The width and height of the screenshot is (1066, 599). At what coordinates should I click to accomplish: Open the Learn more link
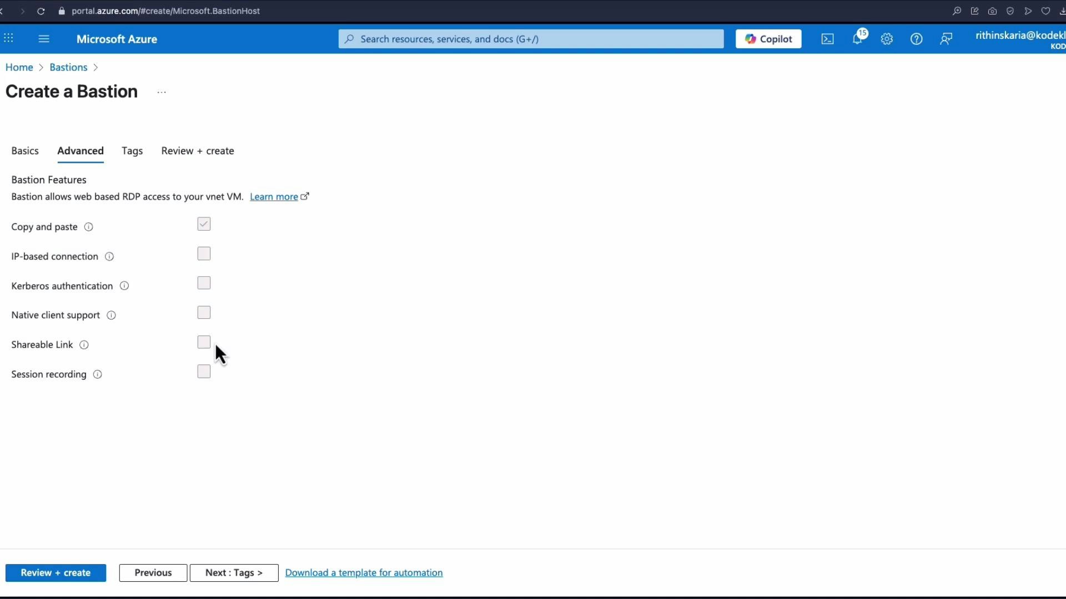pyautogui.click(x=275, y=196)
